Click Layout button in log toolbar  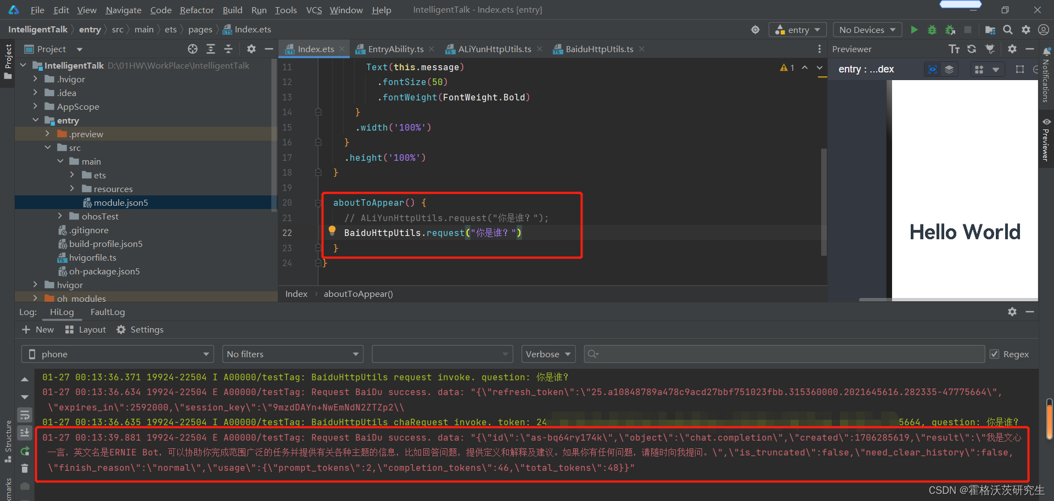pyautogui.click(x=85, y=329)
